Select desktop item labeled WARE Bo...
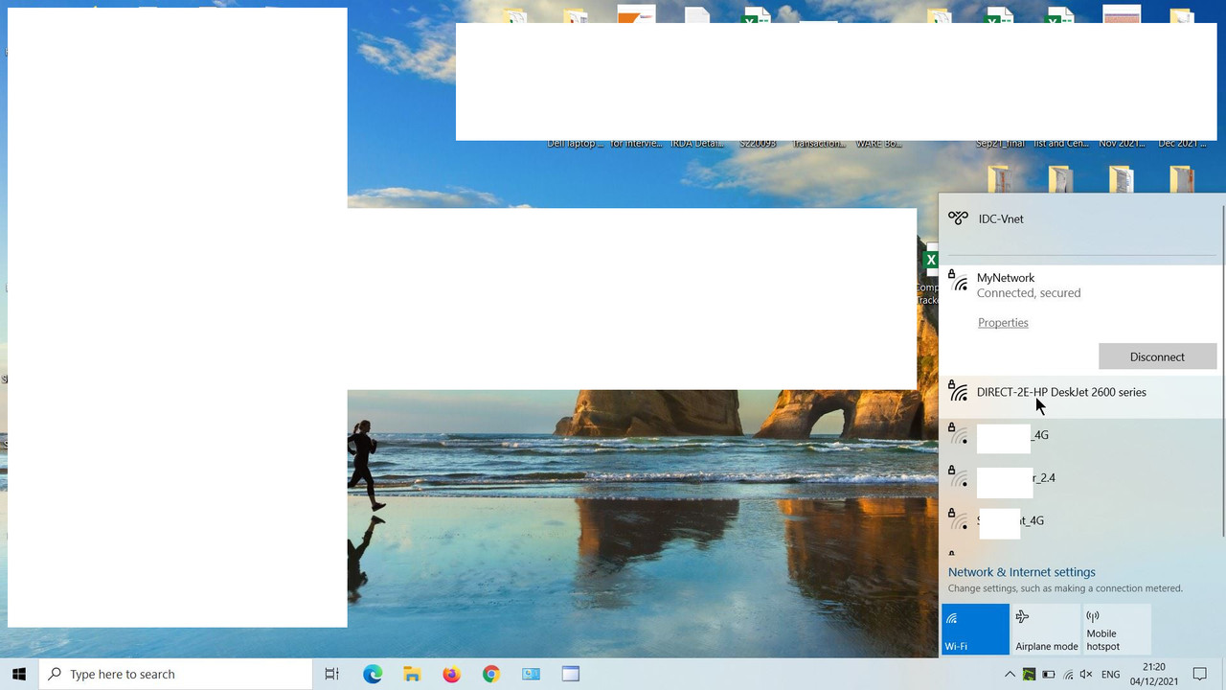 (879, 144)
